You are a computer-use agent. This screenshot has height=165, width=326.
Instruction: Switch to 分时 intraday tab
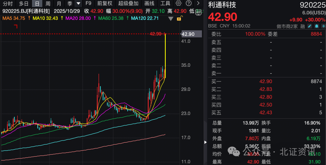pos(8,3)
